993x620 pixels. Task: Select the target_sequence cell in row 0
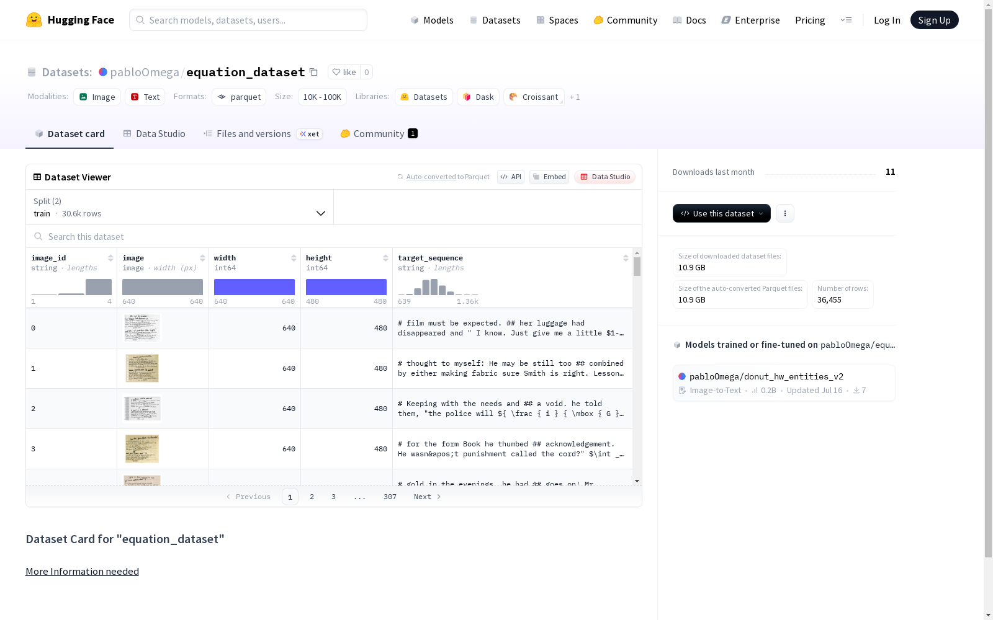513,328
